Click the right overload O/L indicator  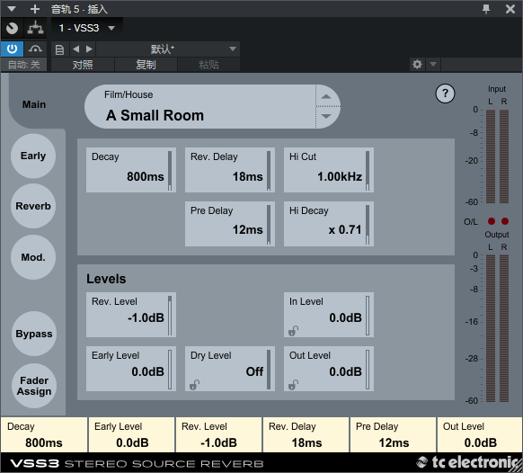(x=505, y=221)
